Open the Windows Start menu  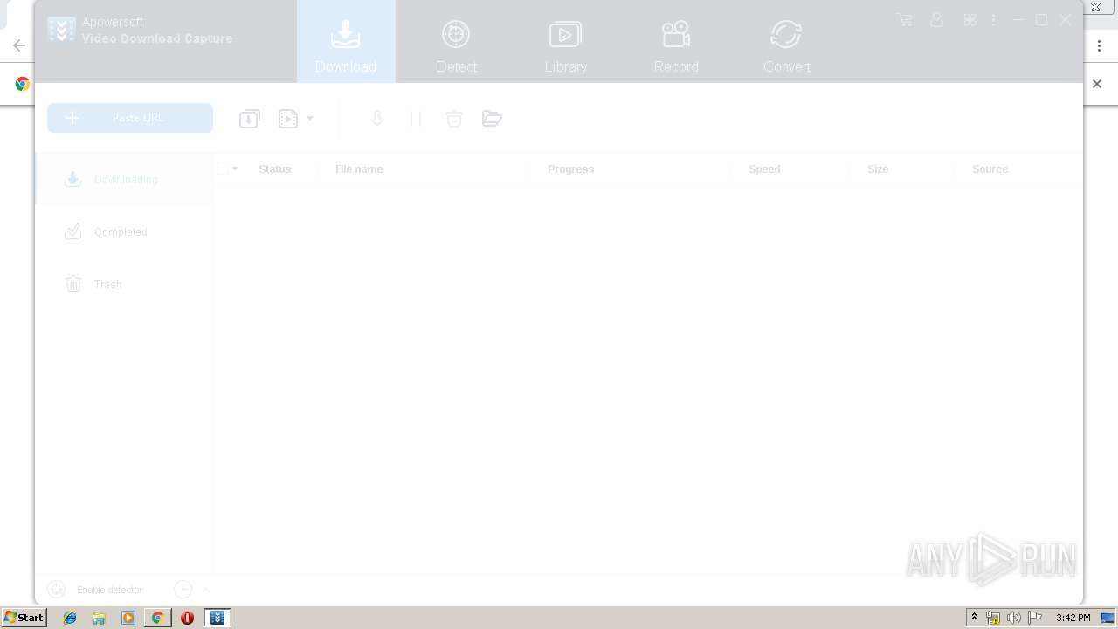coord(24,618)
